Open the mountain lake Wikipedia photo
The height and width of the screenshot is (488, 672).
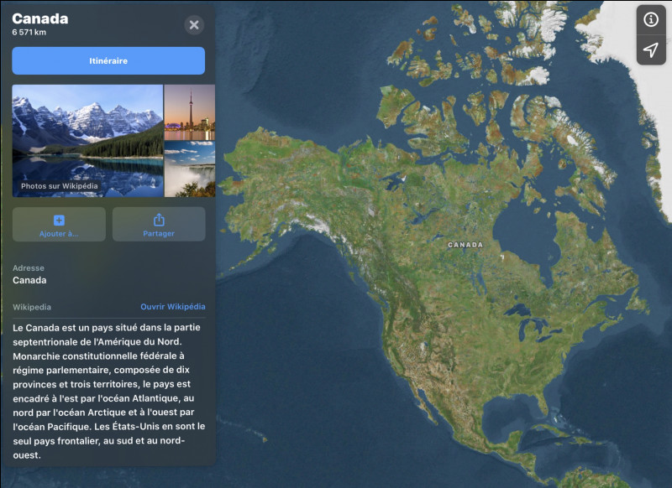point(88,141)
